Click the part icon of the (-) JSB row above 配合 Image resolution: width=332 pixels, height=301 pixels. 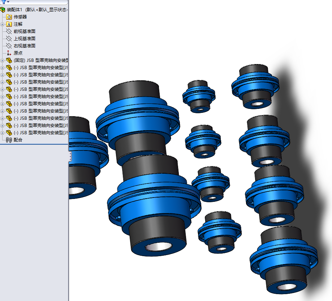[9, 133]
